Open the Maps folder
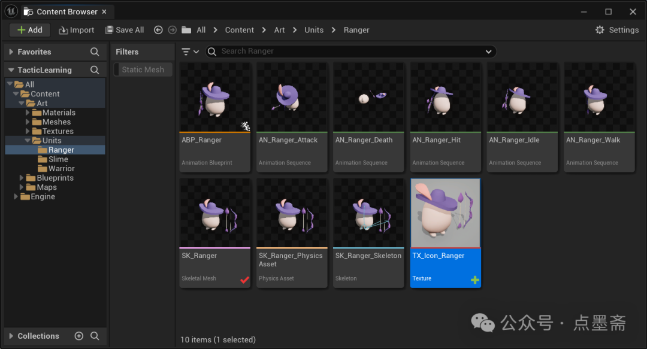Viewport: 647px width, 349px height. pyautogui.click(x=41, y=187)
